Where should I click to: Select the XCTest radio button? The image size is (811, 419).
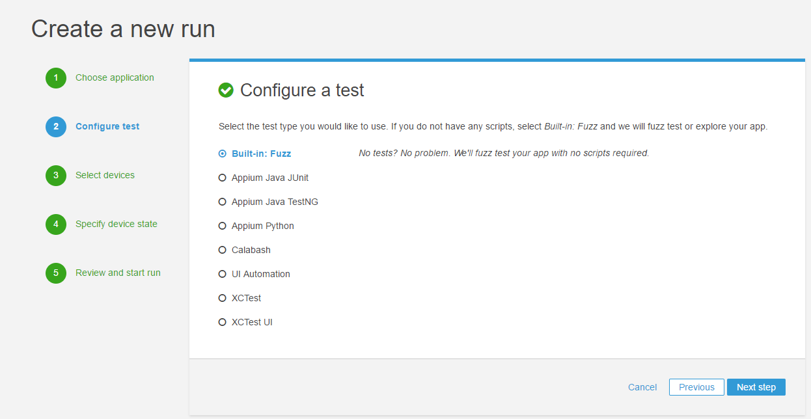pos(223,299)
